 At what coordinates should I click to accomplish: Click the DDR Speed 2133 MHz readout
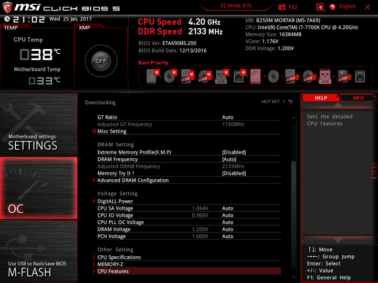coord(180,31)
